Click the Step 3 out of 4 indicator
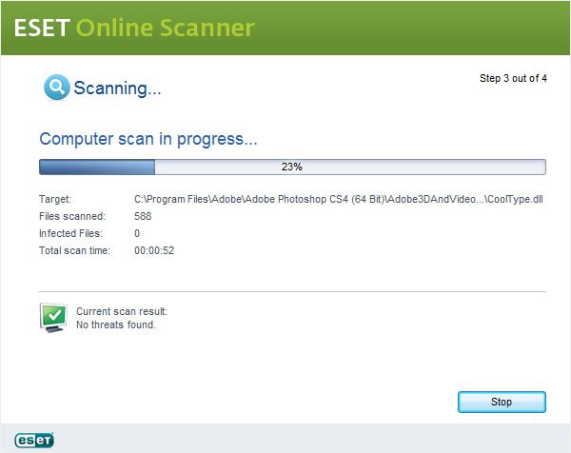571x453 pixels. [x=512, y=78]
